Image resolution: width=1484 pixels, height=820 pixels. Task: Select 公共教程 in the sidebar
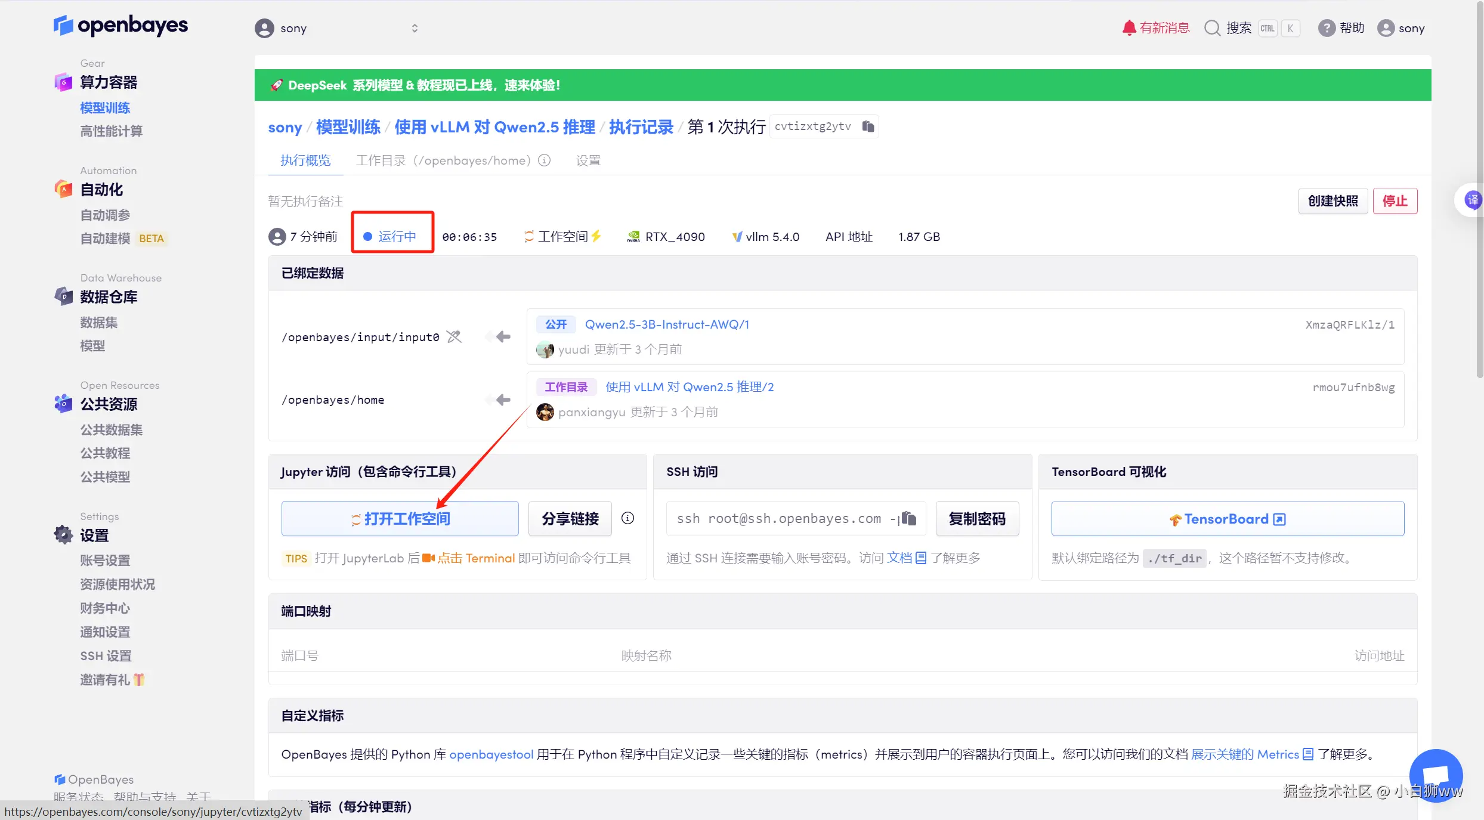tap(105, 453)
